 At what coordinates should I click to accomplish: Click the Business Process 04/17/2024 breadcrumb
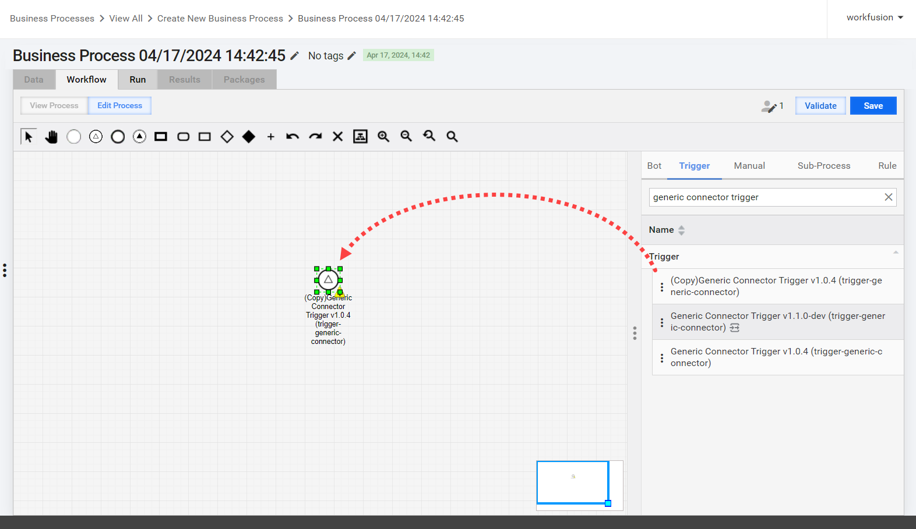tap(381, 19)
